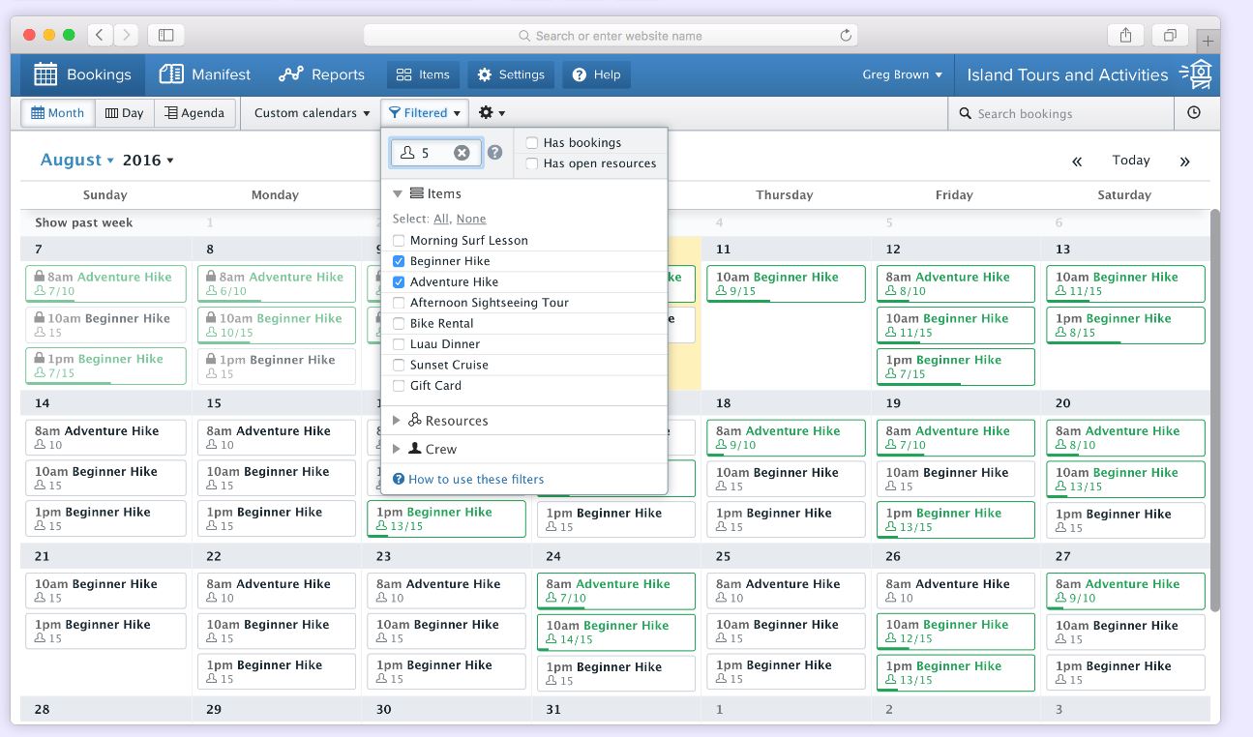Open 8am Adventure Hike on Sunday 7

point(105,283)
